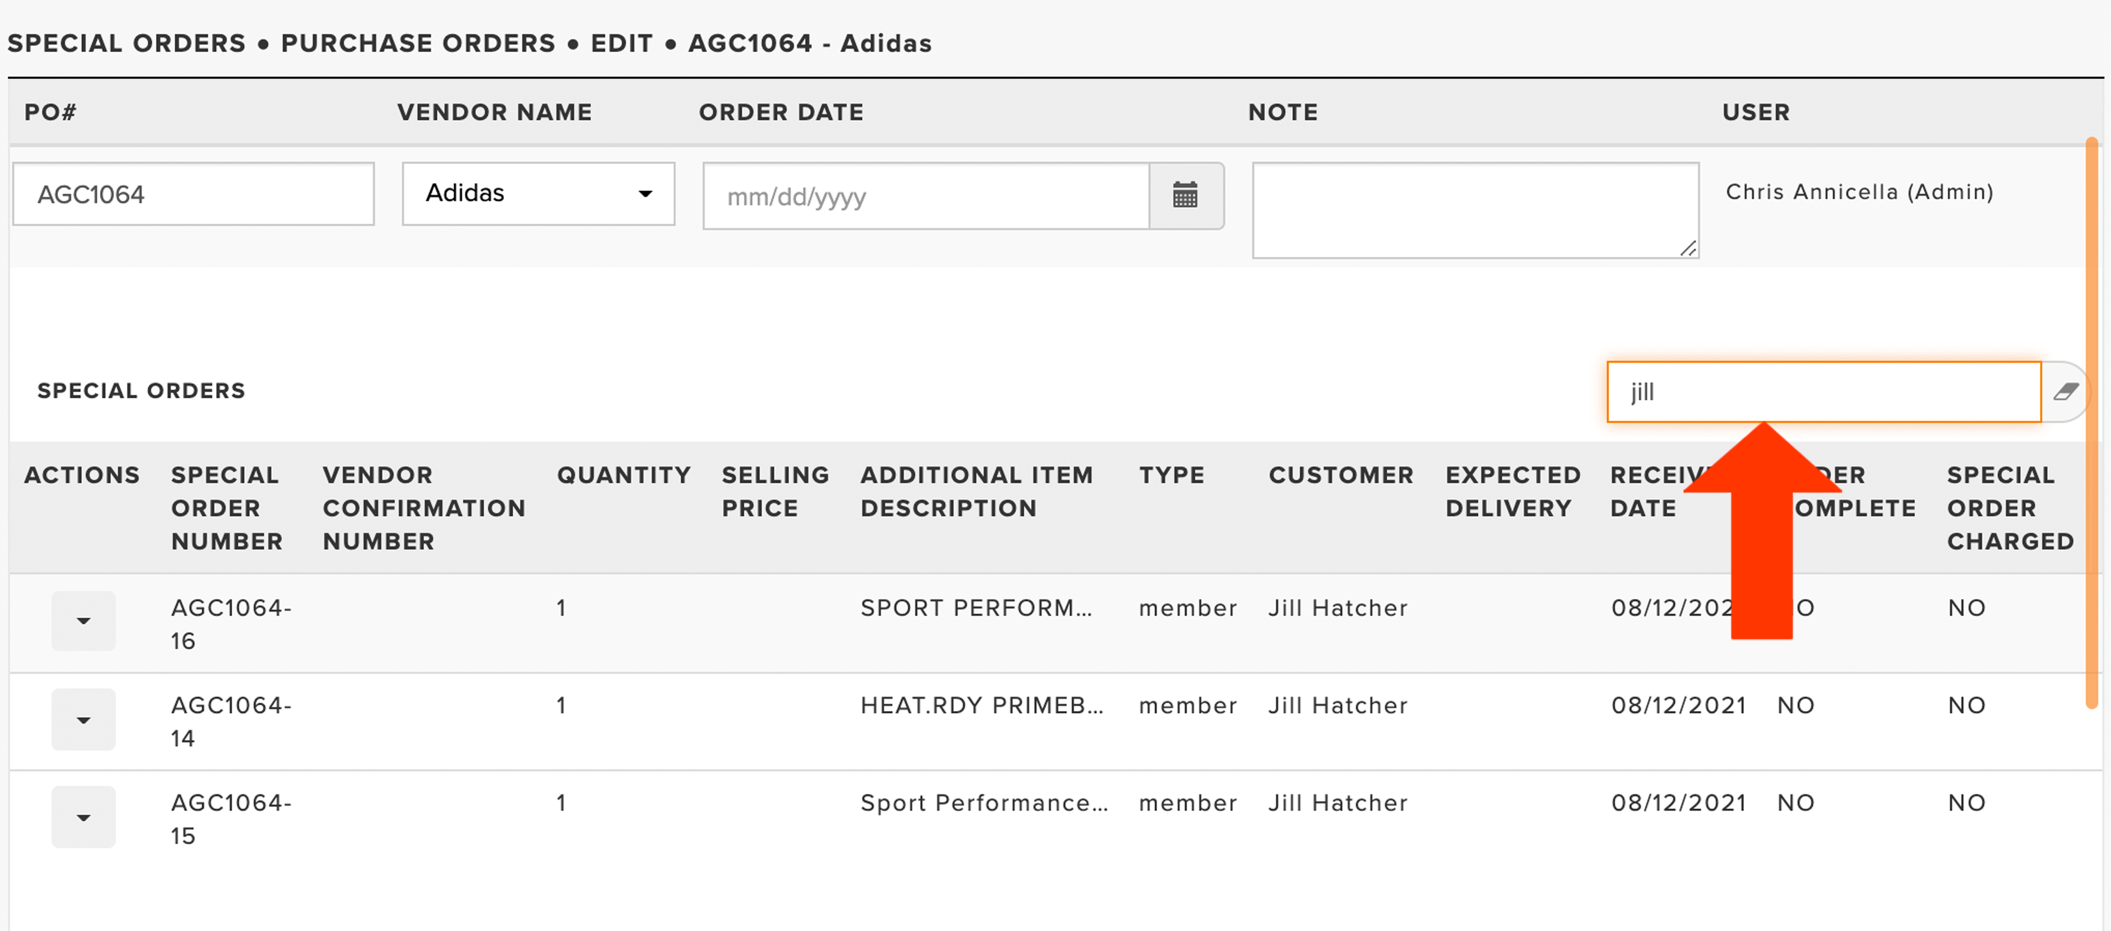This screenshot has width=2111, height=931.
Task: Grab the Note text area resize handle
Action: (x=1688, y=248)
